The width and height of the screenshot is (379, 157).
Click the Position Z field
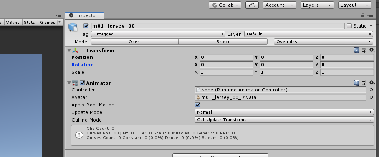coord(347,57)
